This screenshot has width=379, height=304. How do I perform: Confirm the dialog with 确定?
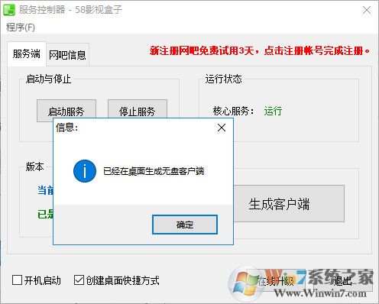pyautogui.click(x=185, y=225)
